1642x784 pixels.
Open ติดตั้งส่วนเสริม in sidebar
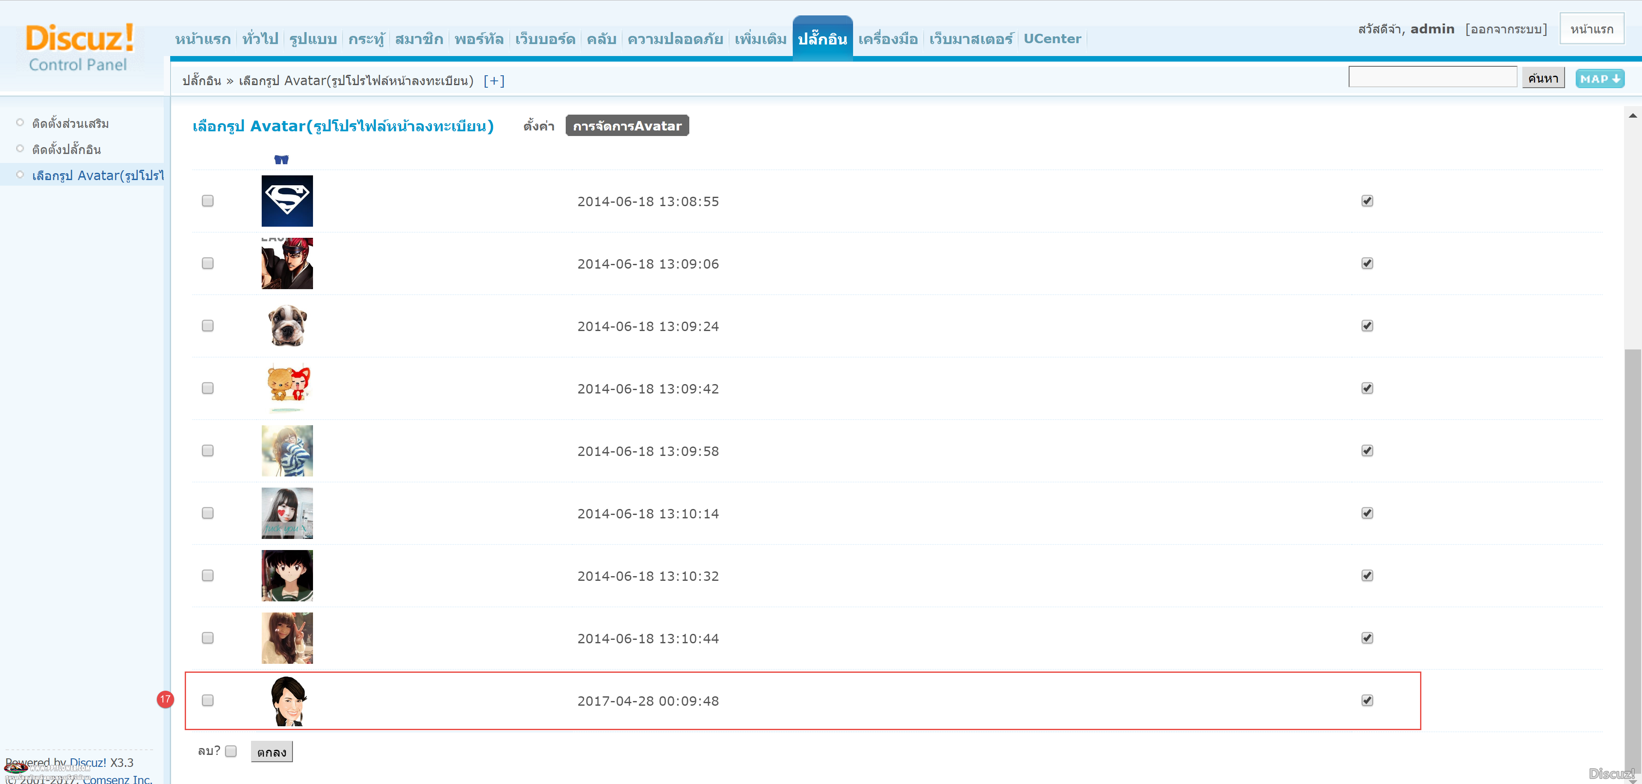71,123
